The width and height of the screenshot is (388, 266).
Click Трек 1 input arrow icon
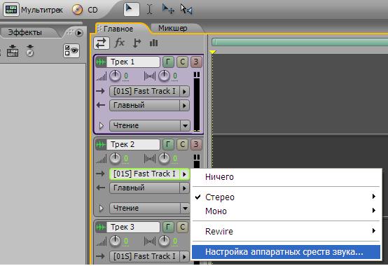pos(100,91)
